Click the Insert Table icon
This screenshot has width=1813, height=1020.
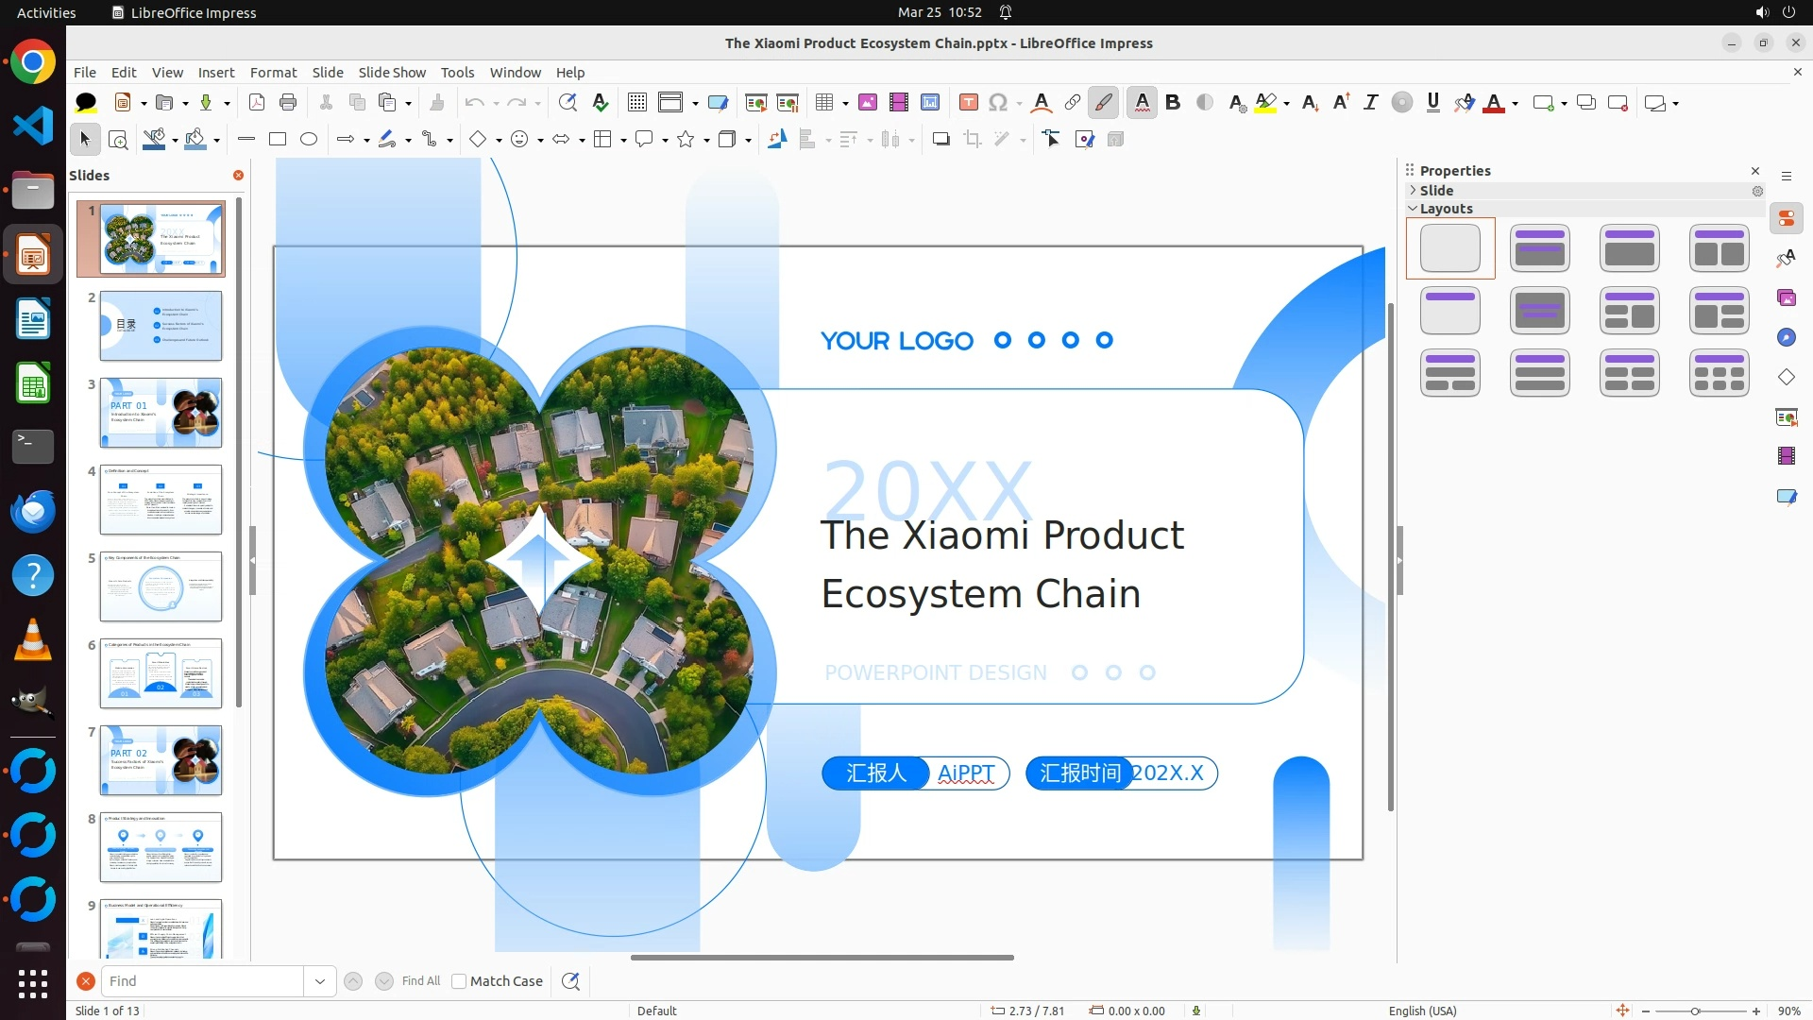pyautogui.click(x=824, y=103)
